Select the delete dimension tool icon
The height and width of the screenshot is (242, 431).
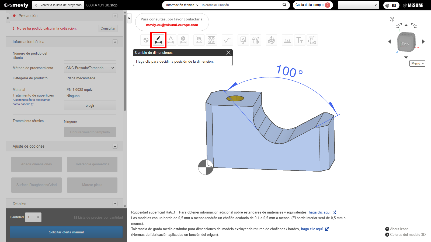tap(183, 40)
